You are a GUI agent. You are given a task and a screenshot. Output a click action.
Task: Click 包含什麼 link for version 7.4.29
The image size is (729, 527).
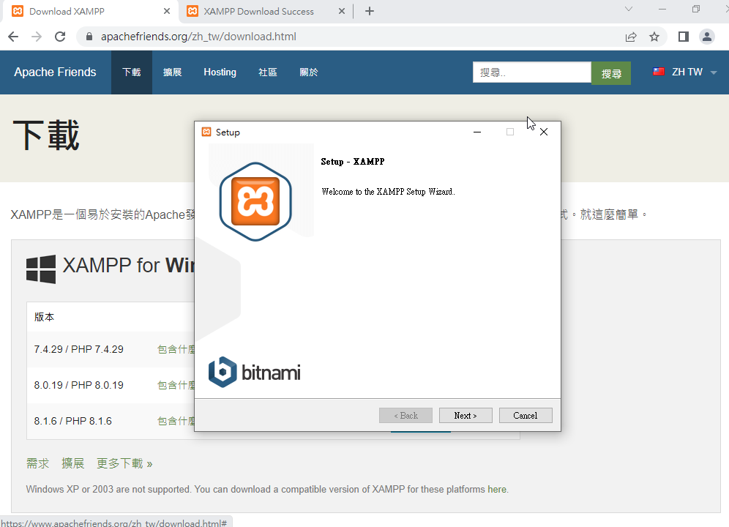click(176, 349)
